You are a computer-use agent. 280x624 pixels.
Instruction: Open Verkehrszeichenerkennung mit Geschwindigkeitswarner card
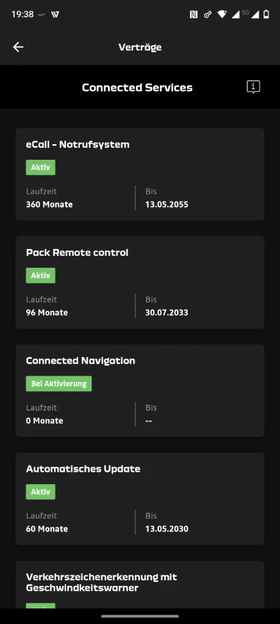click(x=140, y=585)
